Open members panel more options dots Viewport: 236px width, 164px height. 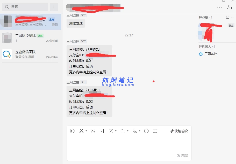[x=233, y=17]
